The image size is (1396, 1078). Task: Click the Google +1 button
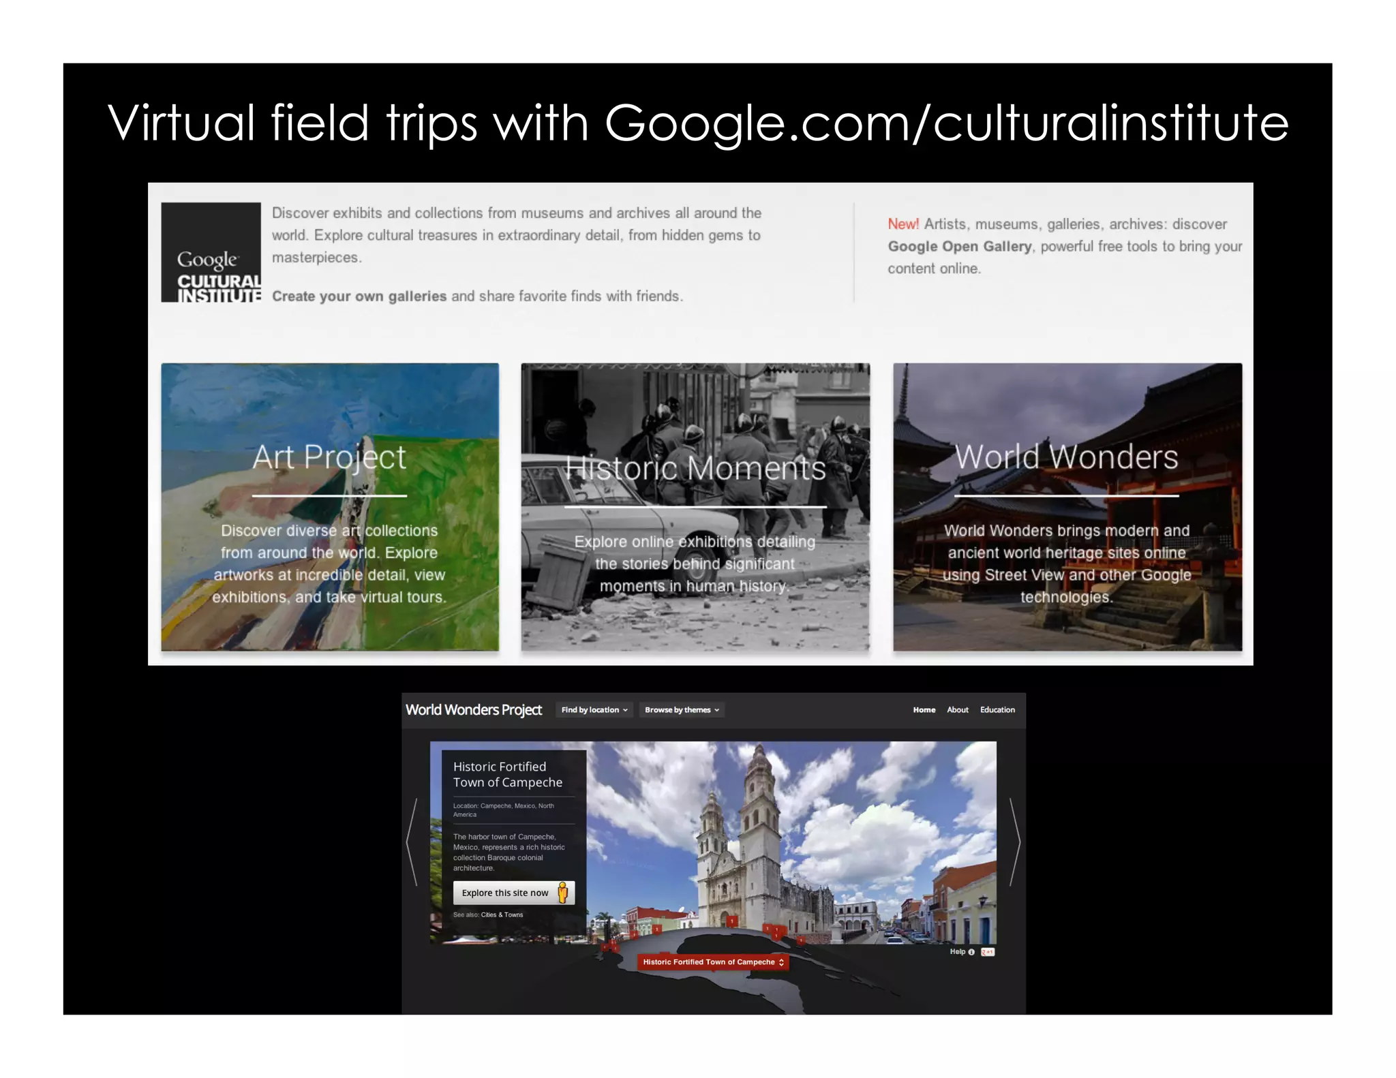pyautogui.click(x=988, y=952)
